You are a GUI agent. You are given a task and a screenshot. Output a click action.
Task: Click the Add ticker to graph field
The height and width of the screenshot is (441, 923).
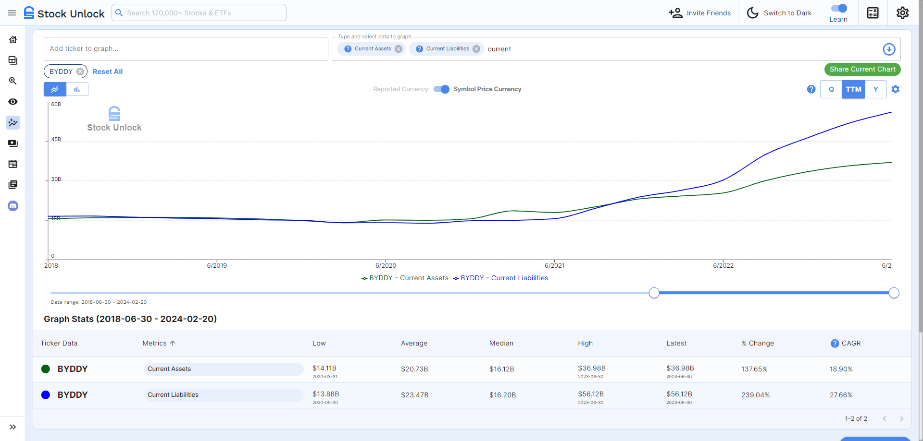tap(186, 48)
